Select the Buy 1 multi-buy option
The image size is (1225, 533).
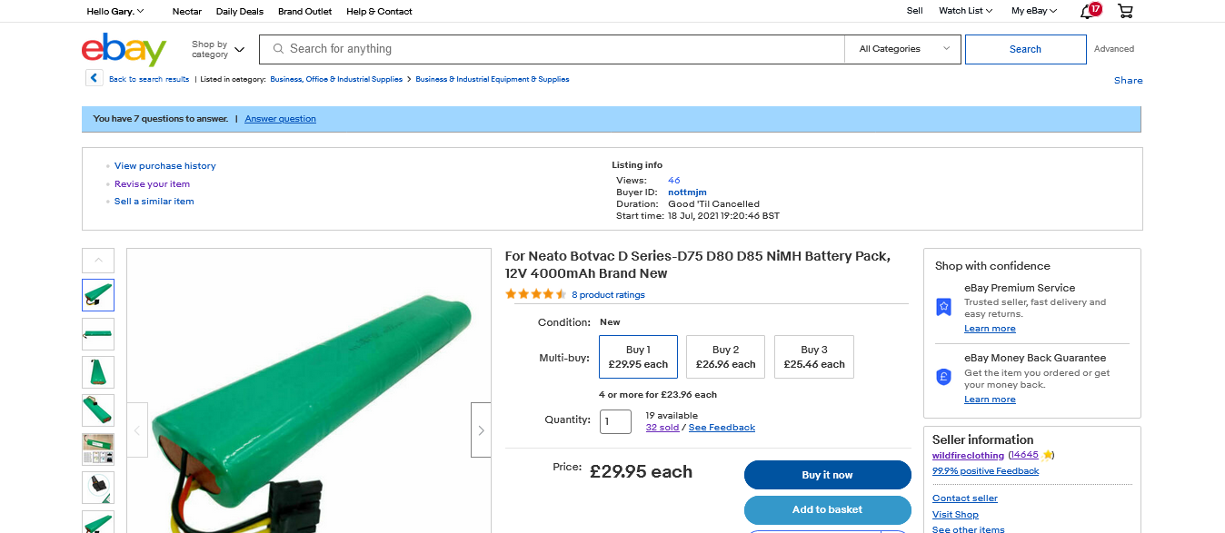(638, 357)
